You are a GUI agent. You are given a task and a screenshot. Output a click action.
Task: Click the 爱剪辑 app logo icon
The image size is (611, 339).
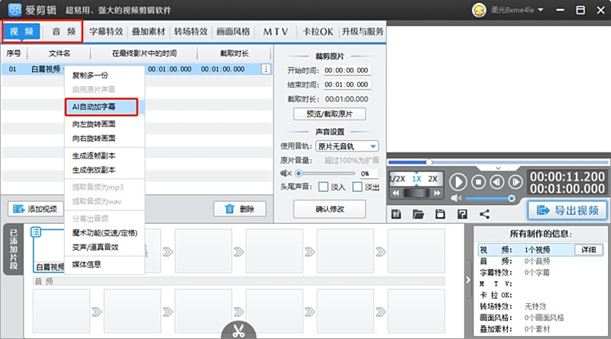tap(15, 10)
